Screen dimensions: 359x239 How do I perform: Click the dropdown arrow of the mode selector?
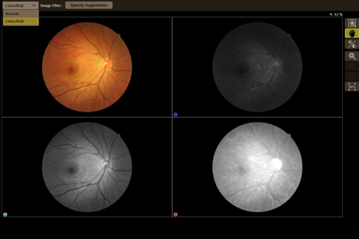coord(34,5)
